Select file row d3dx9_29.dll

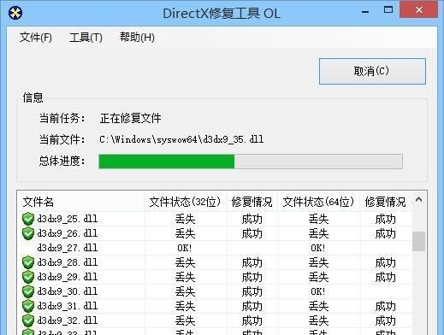215,277
